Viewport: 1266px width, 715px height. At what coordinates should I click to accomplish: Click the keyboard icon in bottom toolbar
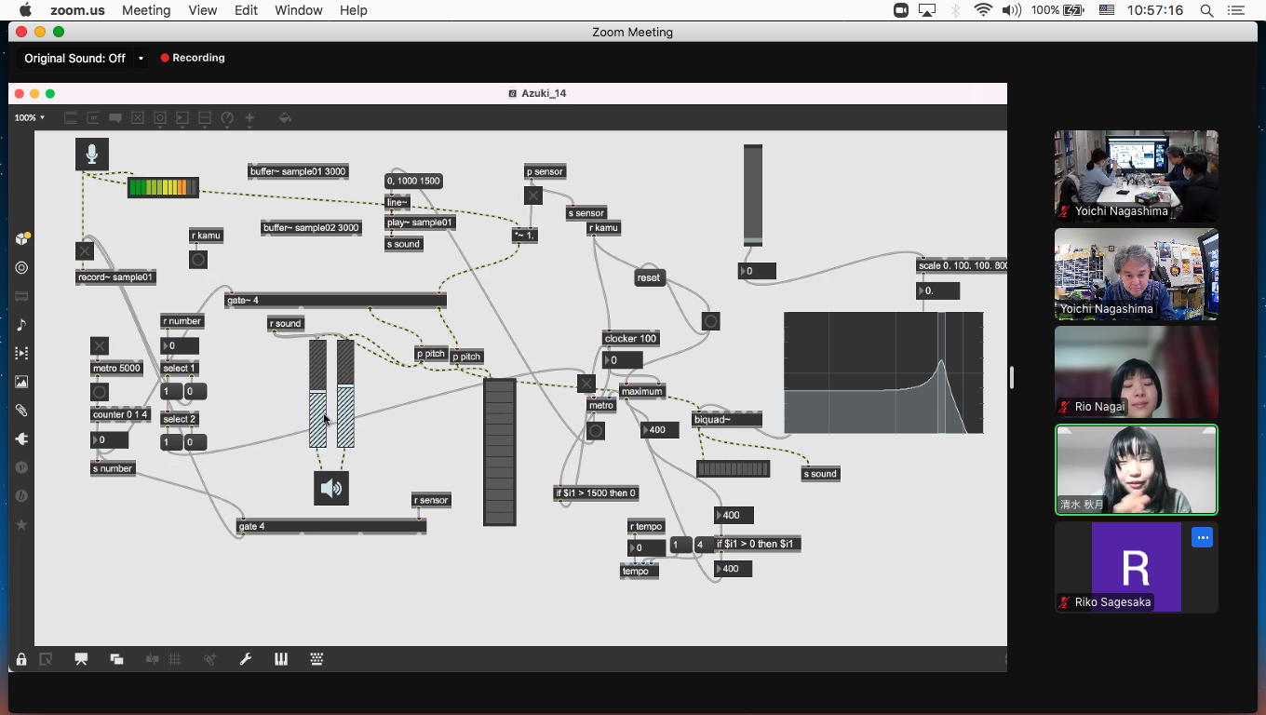coord(316,659)
